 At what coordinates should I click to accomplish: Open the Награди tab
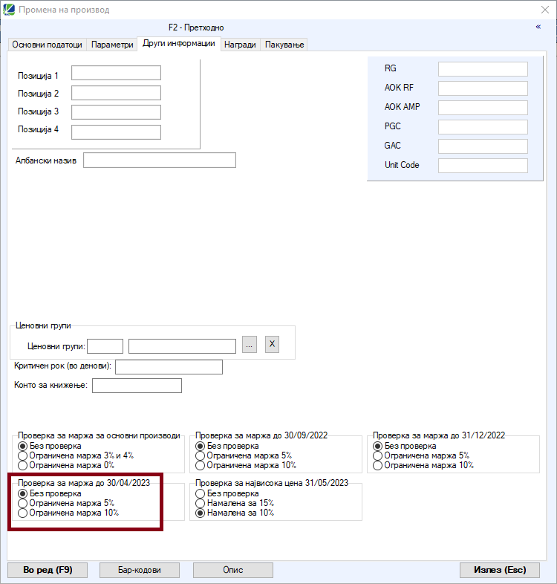click(x=240, y=45)
